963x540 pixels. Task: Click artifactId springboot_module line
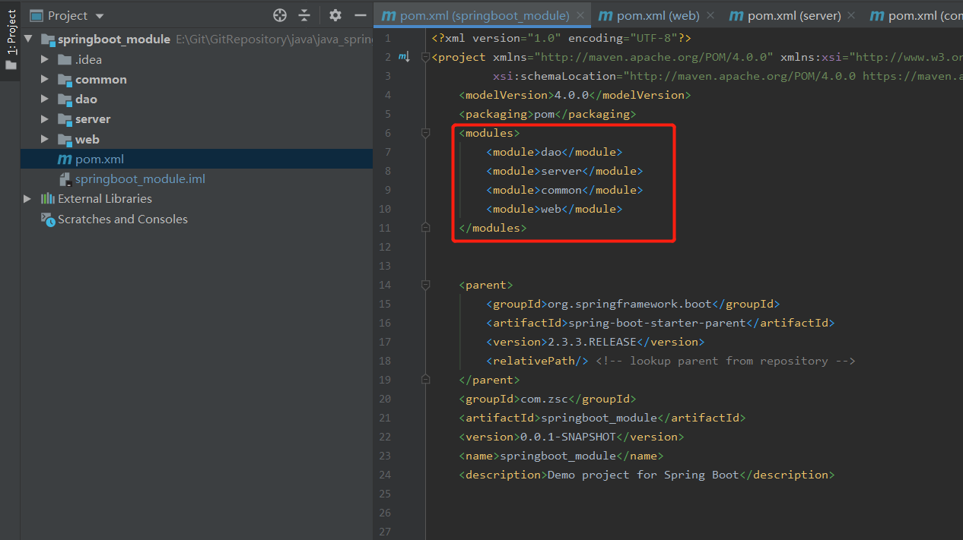602,418
